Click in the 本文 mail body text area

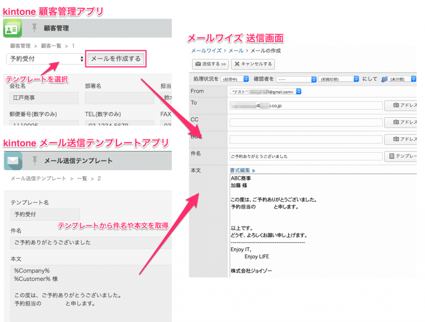coord(323,225)
